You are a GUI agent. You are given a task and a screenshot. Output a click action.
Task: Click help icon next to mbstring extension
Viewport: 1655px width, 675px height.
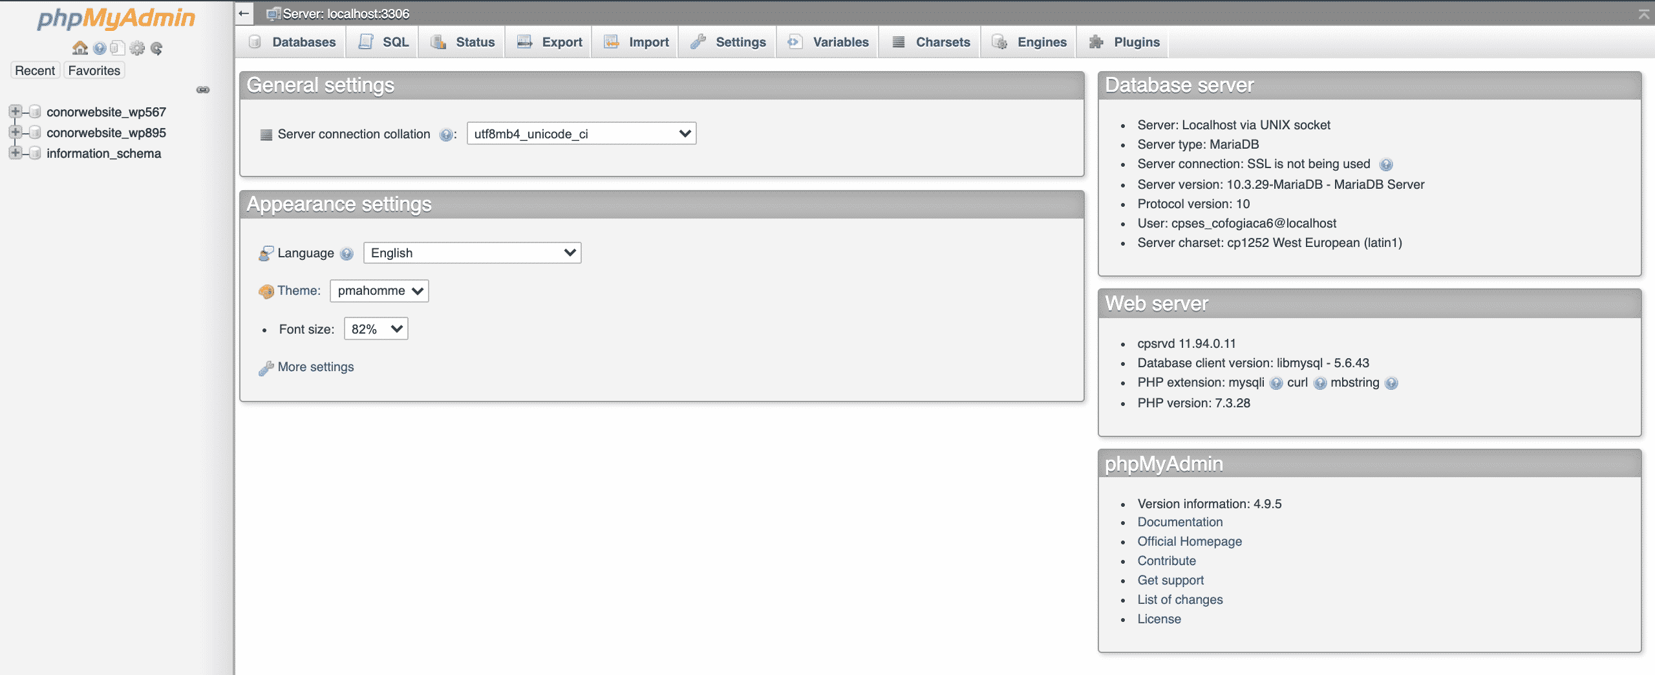coord(1391,383)
